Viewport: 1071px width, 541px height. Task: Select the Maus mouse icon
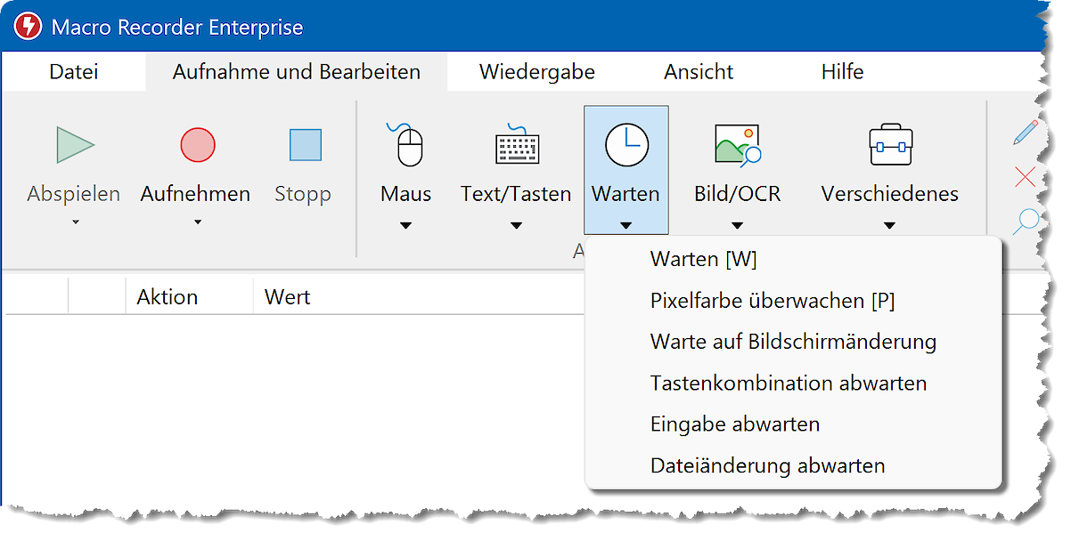tap(406, 145)
